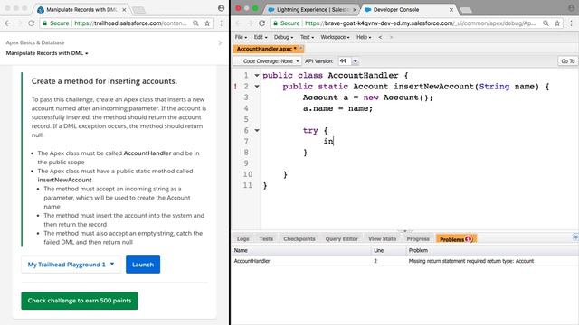
Task: Click forward arrow in Developer Console window
Action: (x=250, y=23)
